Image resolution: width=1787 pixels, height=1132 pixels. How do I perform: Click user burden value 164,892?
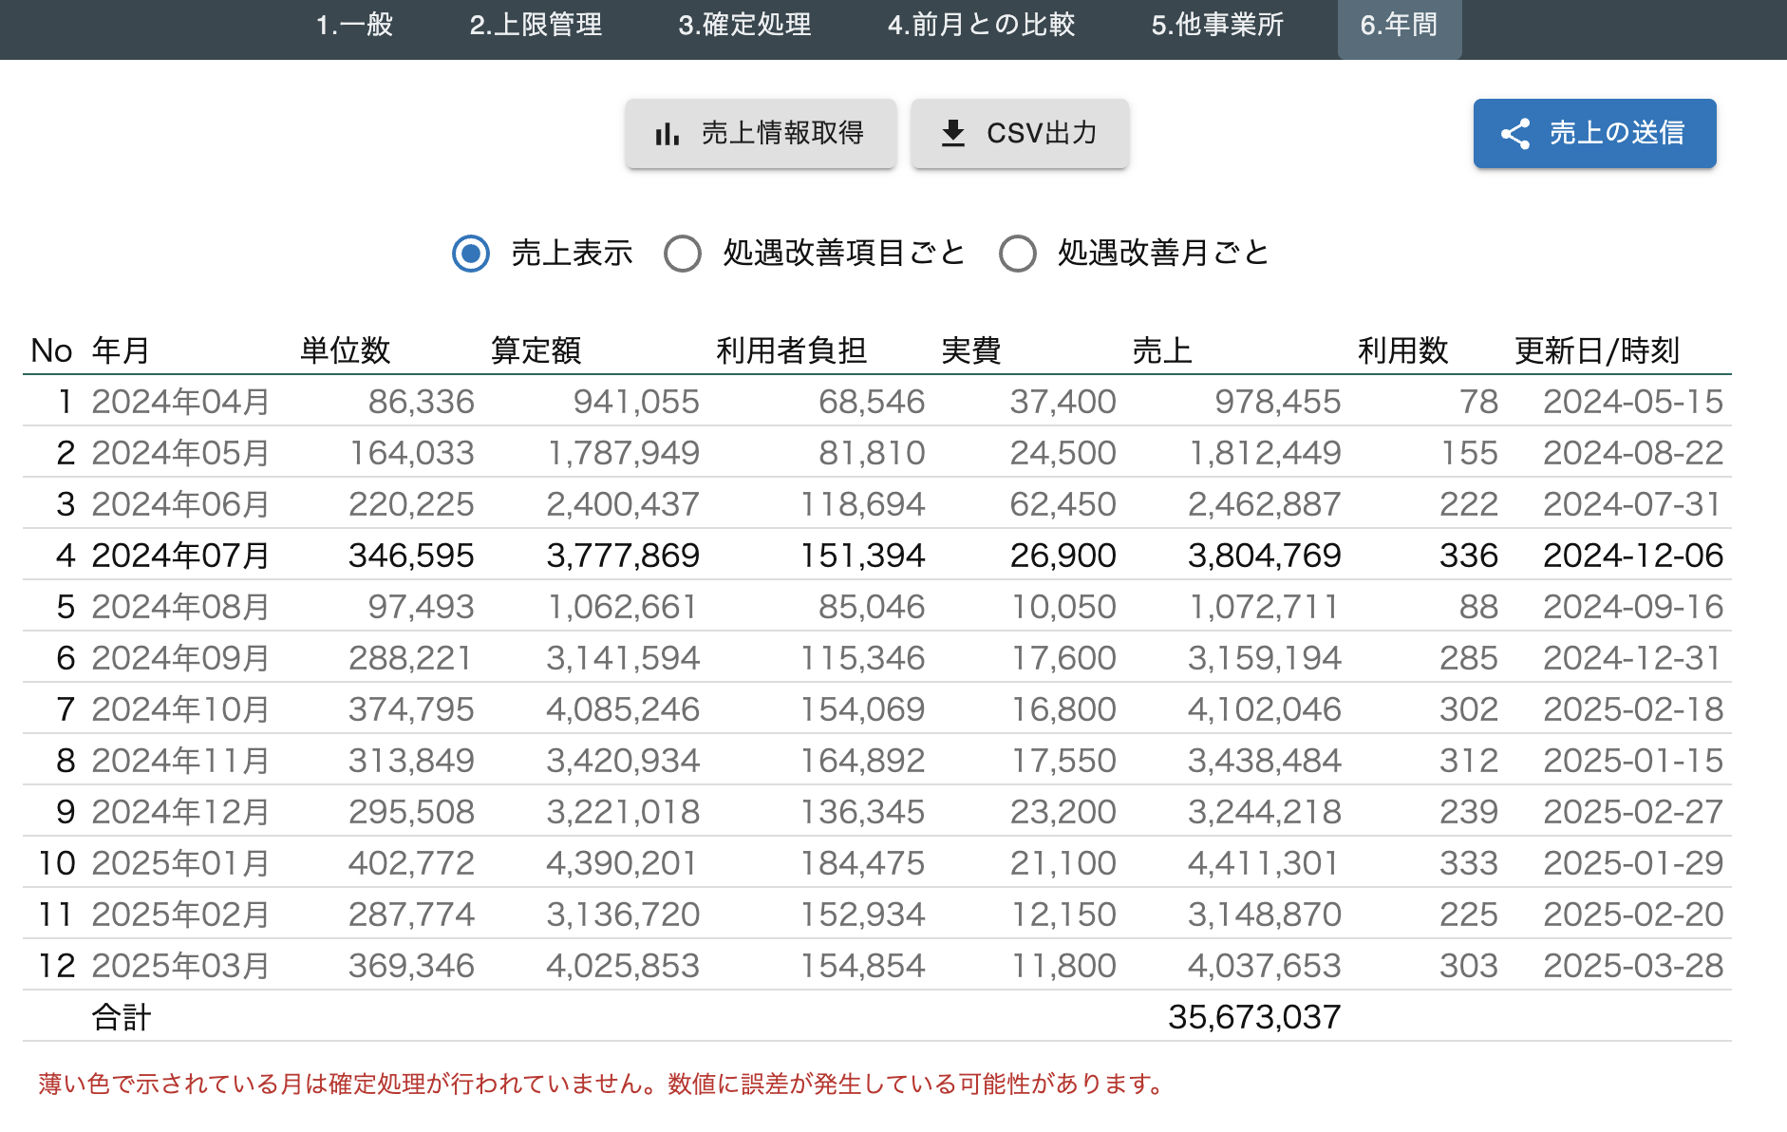(862, 761)
